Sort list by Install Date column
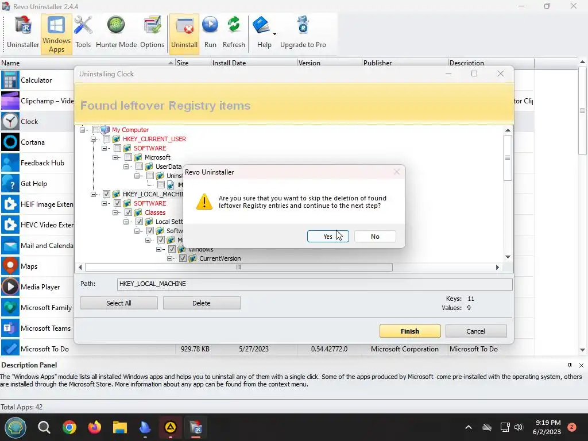 [254, 63]
